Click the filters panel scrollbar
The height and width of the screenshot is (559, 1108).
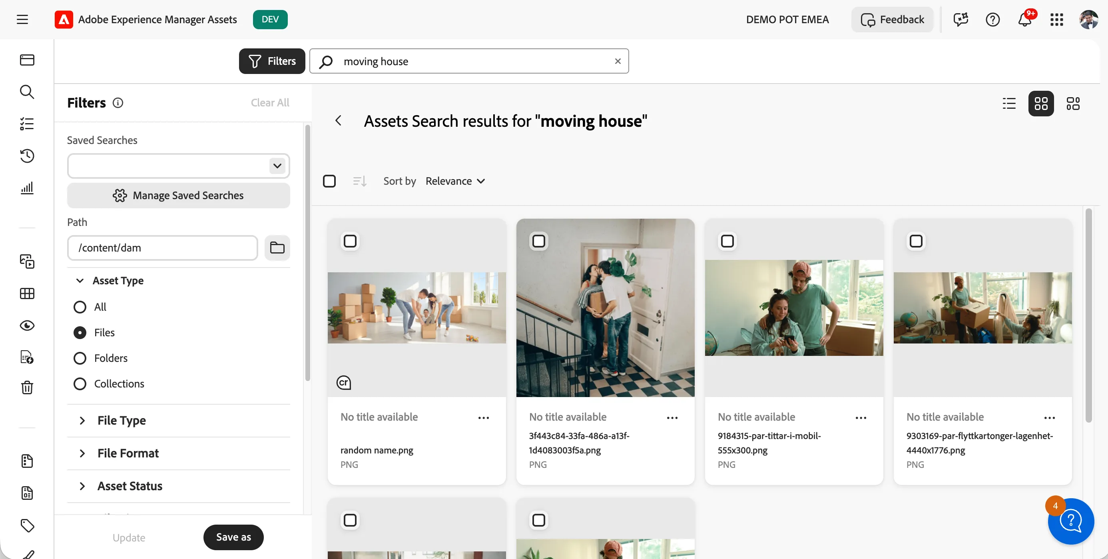(307, 253)
